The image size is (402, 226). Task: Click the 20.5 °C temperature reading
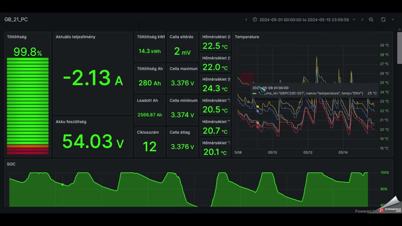coord(215,110)
